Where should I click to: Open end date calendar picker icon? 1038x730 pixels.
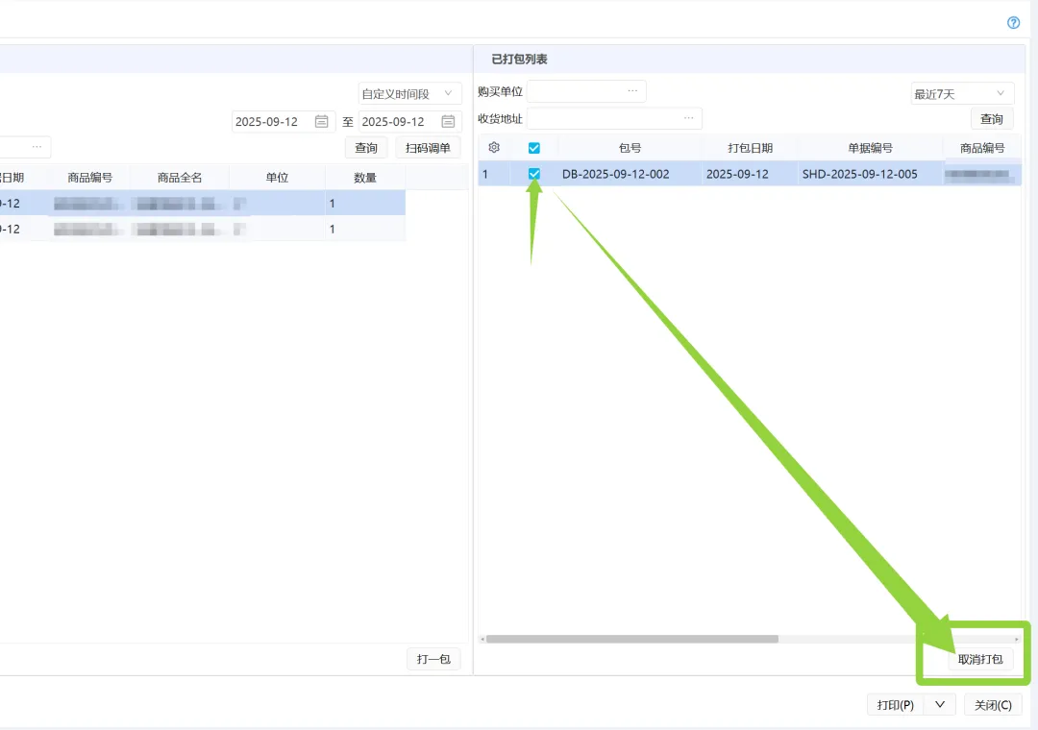tap(448, 122)
